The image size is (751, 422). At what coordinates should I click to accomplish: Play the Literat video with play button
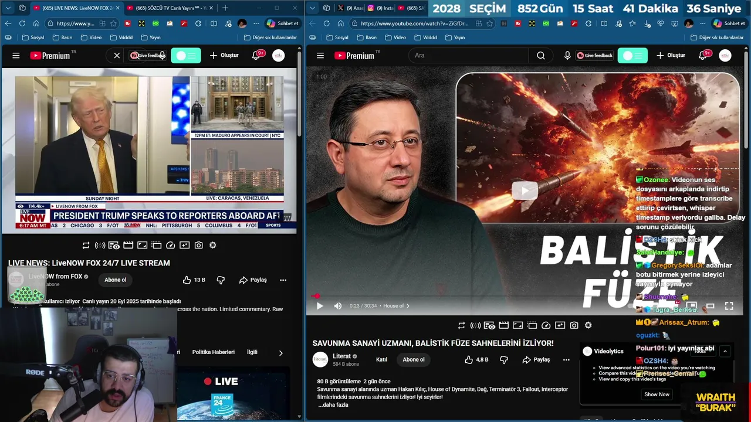pos(320,306)
